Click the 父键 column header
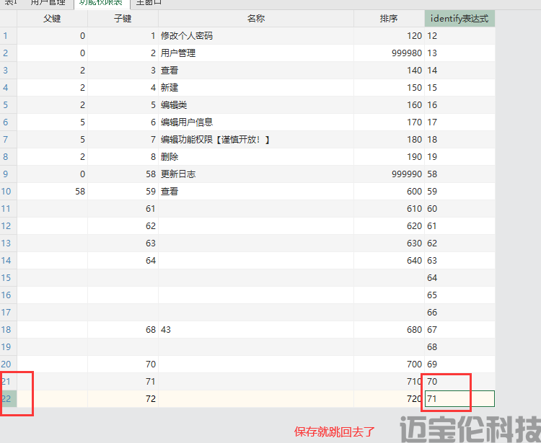The image size is (541, 443). point(52,19)
